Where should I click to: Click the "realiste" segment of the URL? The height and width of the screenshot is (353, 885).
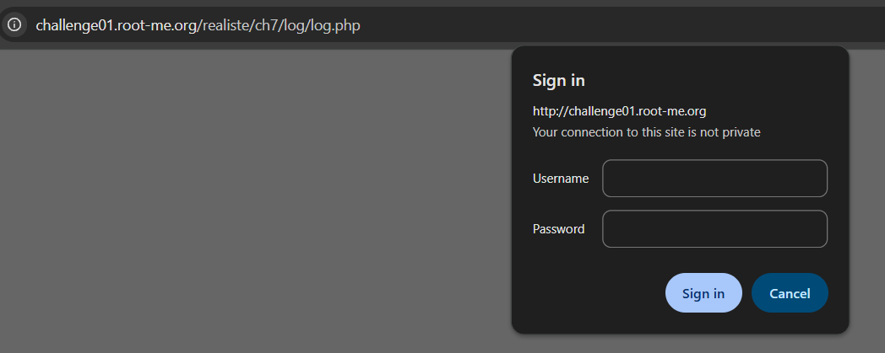click(224, 25)
